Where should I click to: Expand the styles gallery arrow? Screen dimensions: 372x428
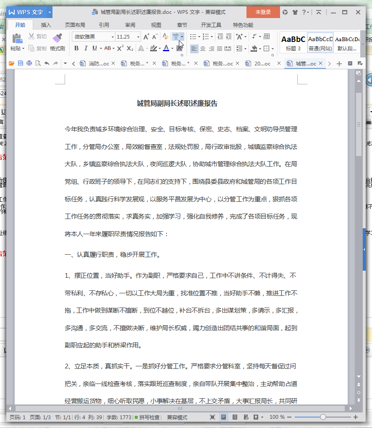(x=363, y=44)
